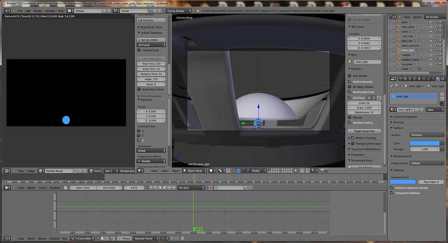Open the timeline editor type selector

tap(7, 188)
